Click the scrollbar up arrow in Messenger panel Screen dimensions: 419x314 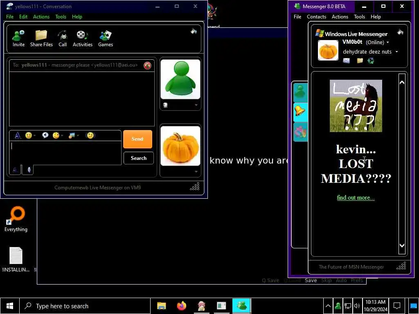[x=402, y=83]
